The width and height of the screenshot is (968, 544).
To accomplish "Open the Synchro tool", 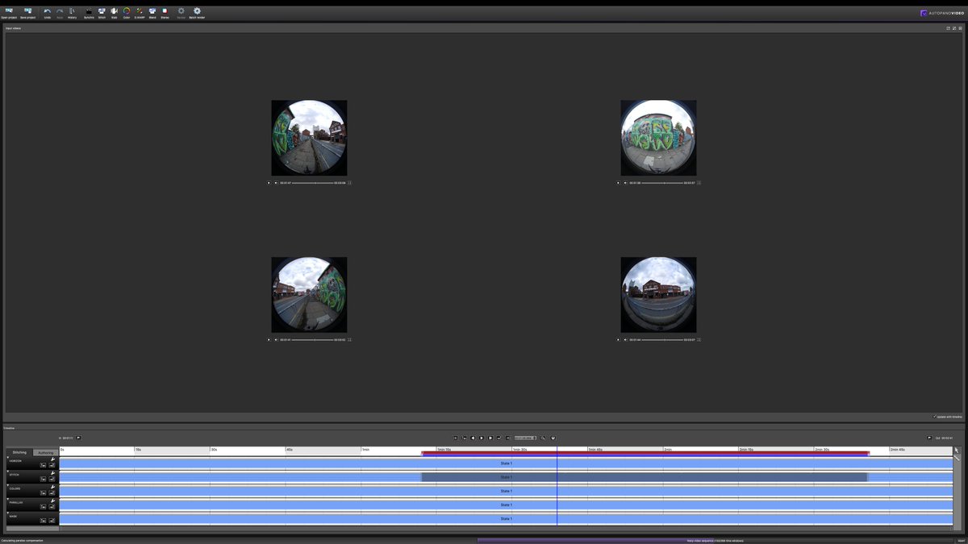I will (x=89, y=12).
